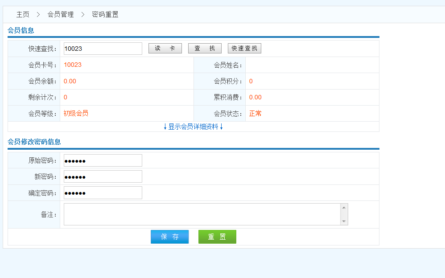
Task: Click inside the 备注 text area
Action: coord(202,214)
